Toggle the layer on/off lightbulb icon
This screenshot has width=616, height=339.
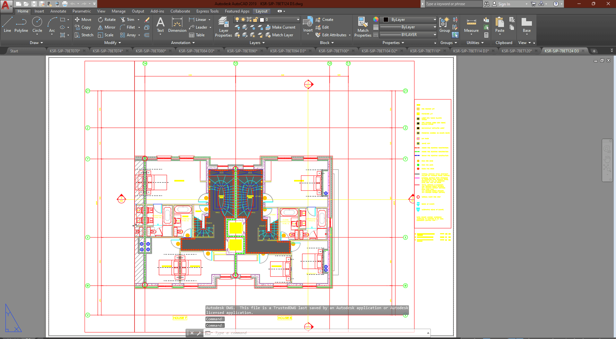(x=237, y=20)
